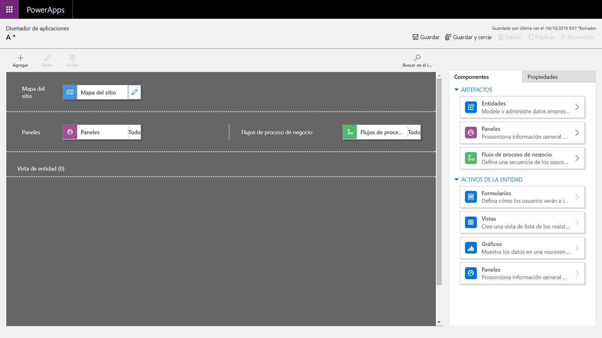Screen dimensions: 602x338
Task: Expand the Vistas chevron
Action: [577, 223]
